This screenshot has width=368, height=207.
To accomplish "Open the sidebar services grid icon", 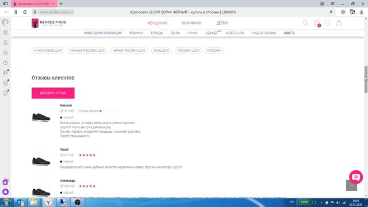I will [5, 33].
